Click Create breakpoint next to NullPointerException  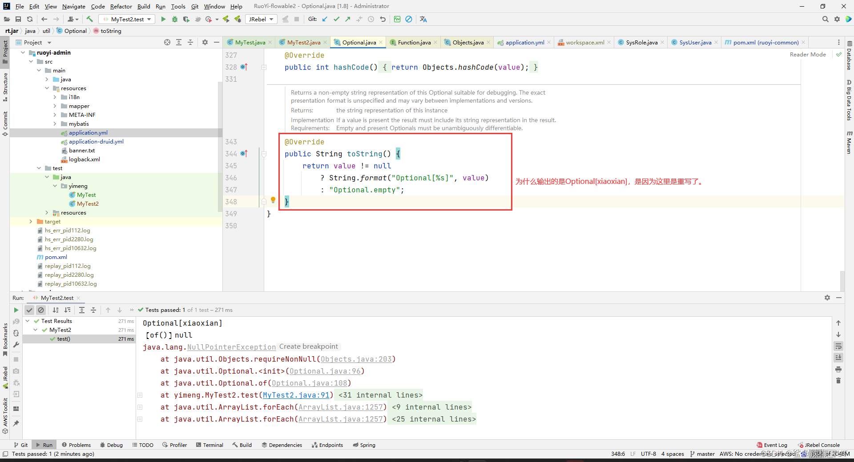(x=309, y=346)
